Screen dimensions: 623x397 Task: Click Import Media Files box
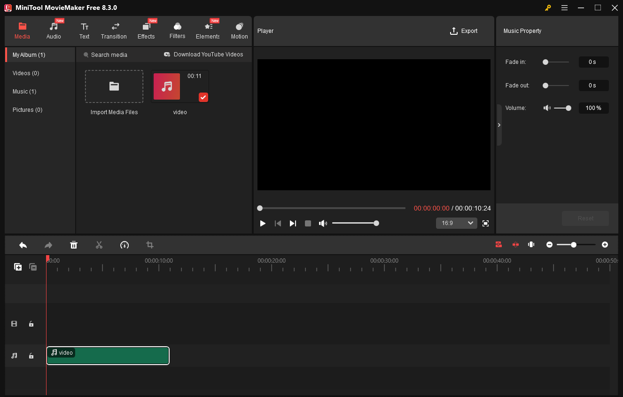click(114, 86)
